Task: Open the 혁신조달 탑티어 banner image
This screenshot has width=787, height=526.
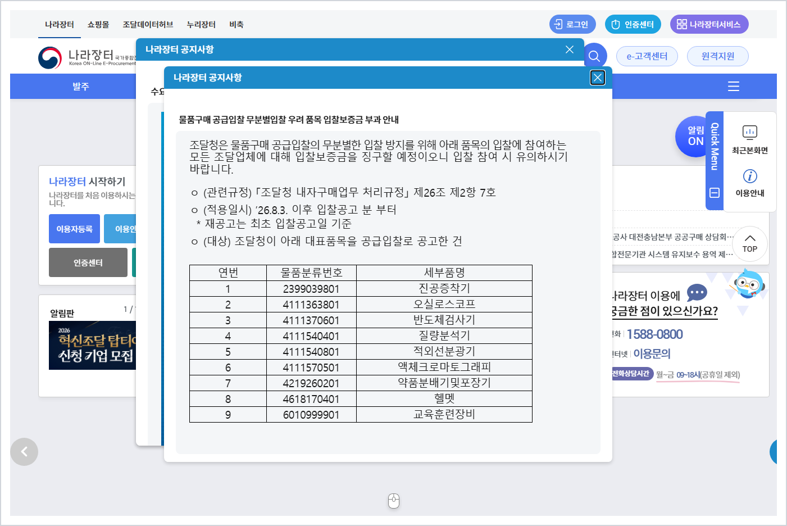Action: click(92, 345)
